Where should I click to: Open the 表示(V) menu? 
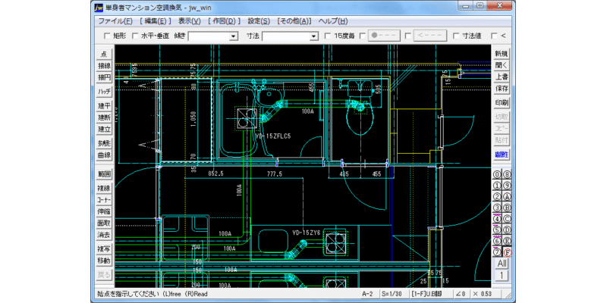point(189,21)
